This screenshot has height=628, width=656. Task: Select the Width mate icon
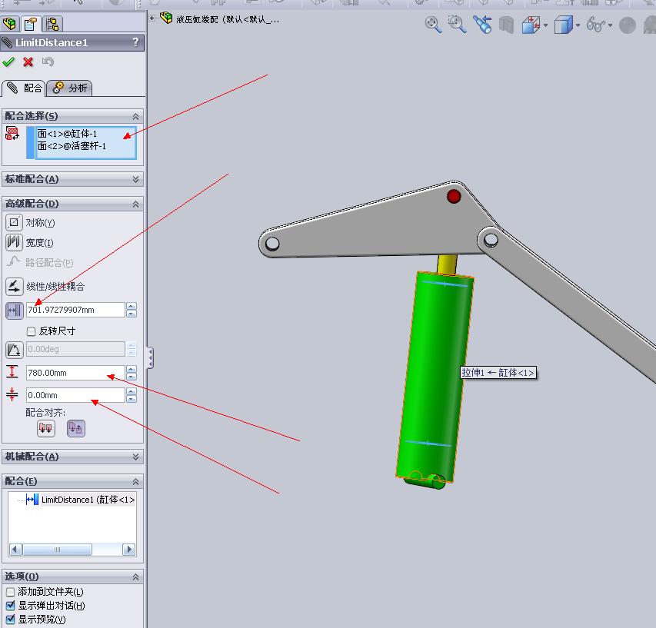pos(14,242)
